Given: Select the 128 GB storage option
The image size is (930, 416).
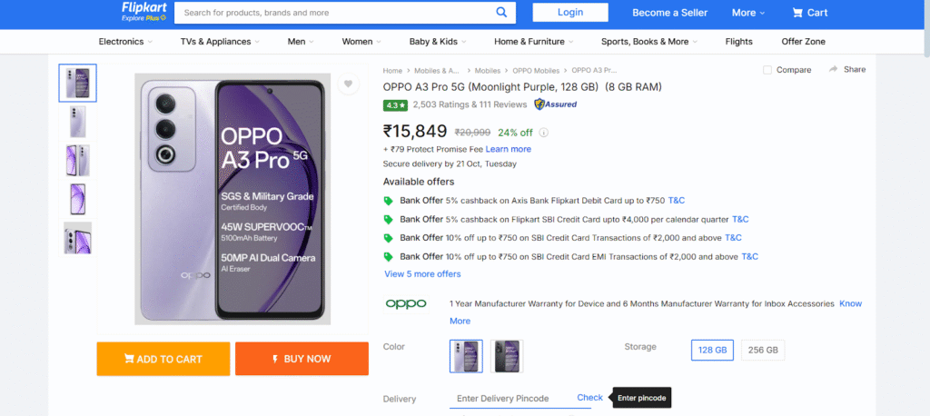Looking at the screenshot, I should click(712, 350).
